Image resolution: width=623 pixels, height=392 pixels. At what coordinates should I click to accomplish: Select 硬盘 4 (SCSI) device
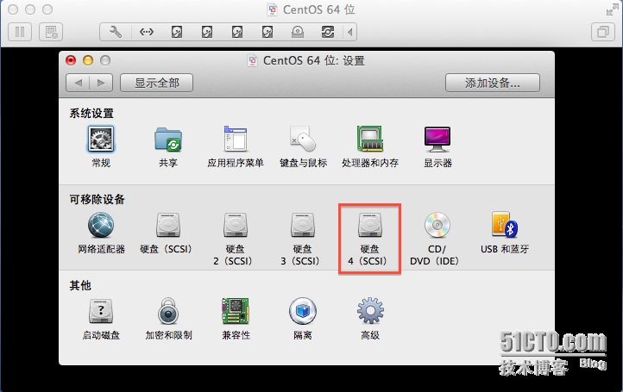(370, 225)
